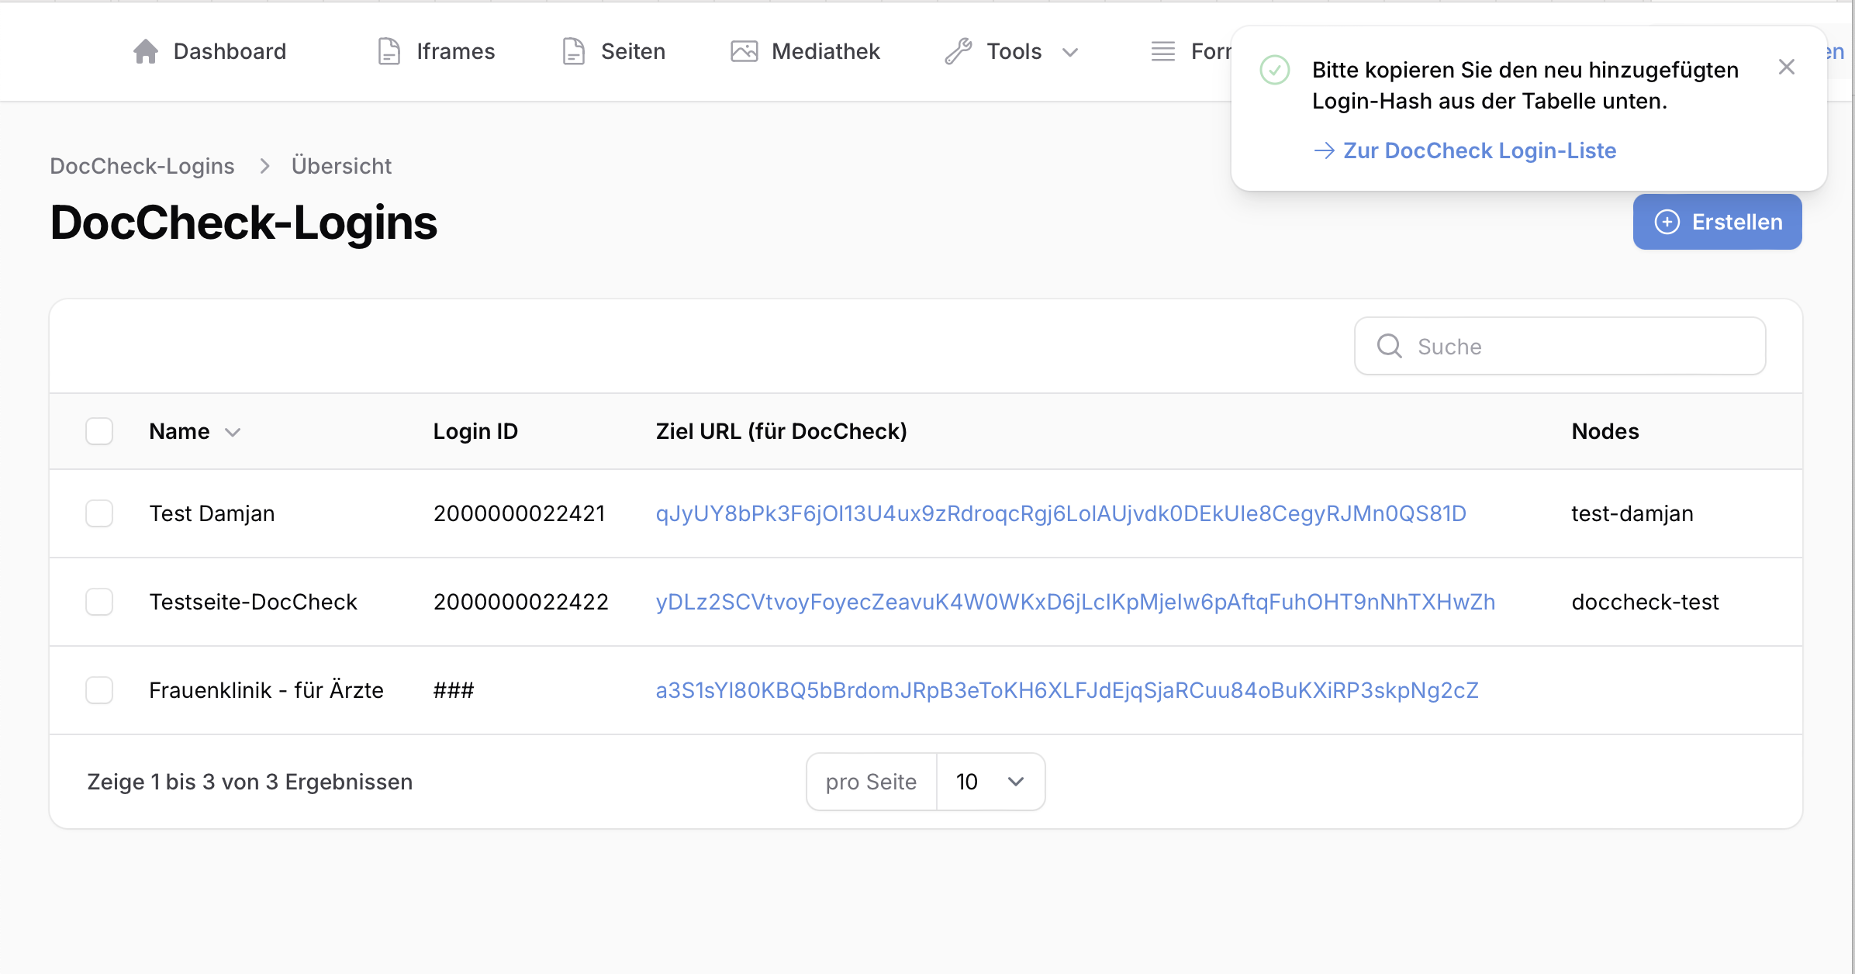
Task: Click the Übersicht breadcrumb
Action: pos(341,166)
